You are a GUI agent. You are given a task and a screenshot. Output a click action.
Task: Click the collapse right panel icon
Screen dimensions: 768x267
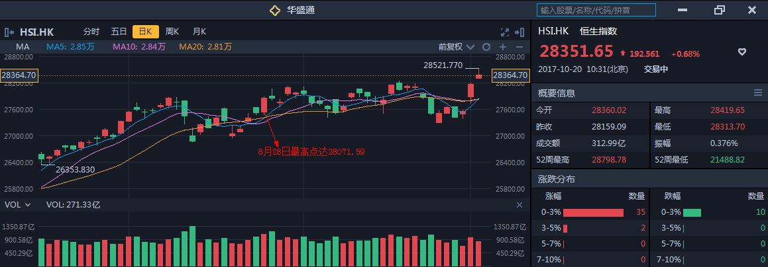pyautogui.click(x=520, y=31)
